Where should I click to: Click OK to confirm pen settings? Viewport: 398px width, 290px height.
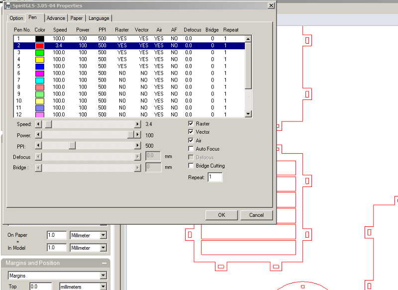pos(221,215)
